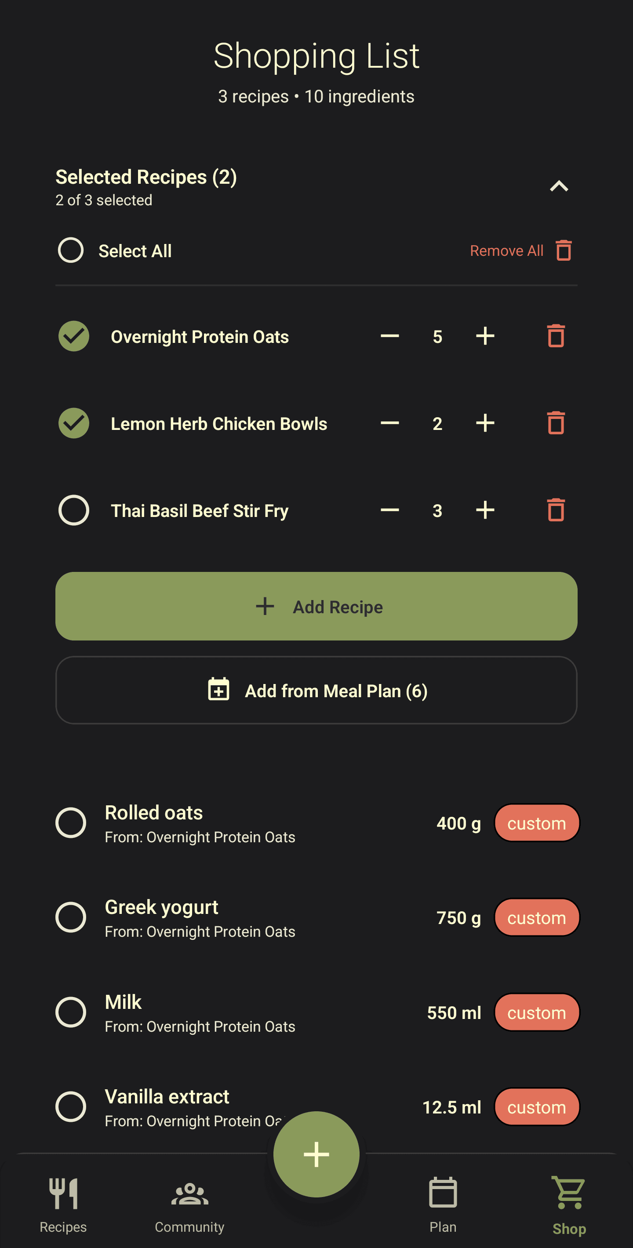Click Remove All

(x=507, y=251)
